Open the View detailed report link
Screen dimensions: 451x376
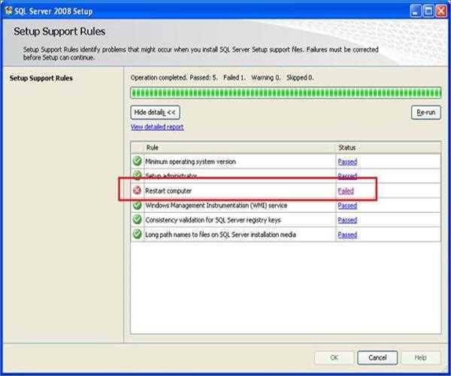(157, 127)
